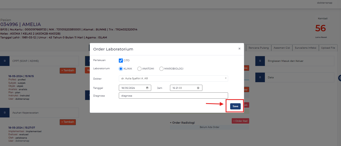Click the Asuhan Keperawatan panel icon
The image size is (341, 146).
(5, 113)
